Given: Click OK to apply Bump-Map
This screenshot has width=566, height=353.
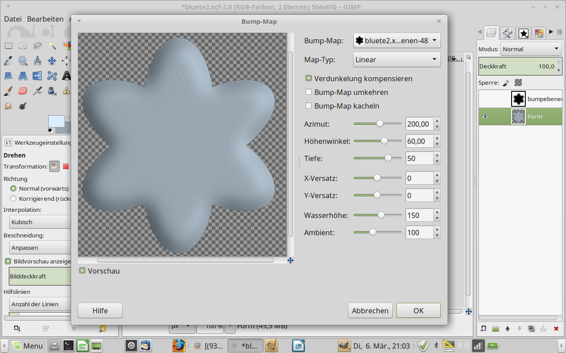Looking at the screenshot, I should (418, 311).
